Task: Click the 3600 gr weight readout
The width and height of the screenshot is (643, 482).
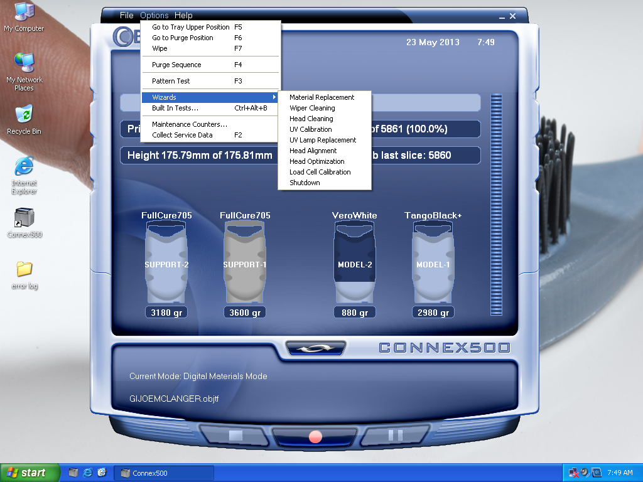Action: coord(245,313)
